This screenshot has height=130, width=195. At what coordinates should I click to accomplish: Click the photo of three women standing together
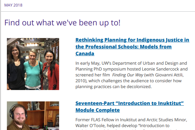coord(33,64)
